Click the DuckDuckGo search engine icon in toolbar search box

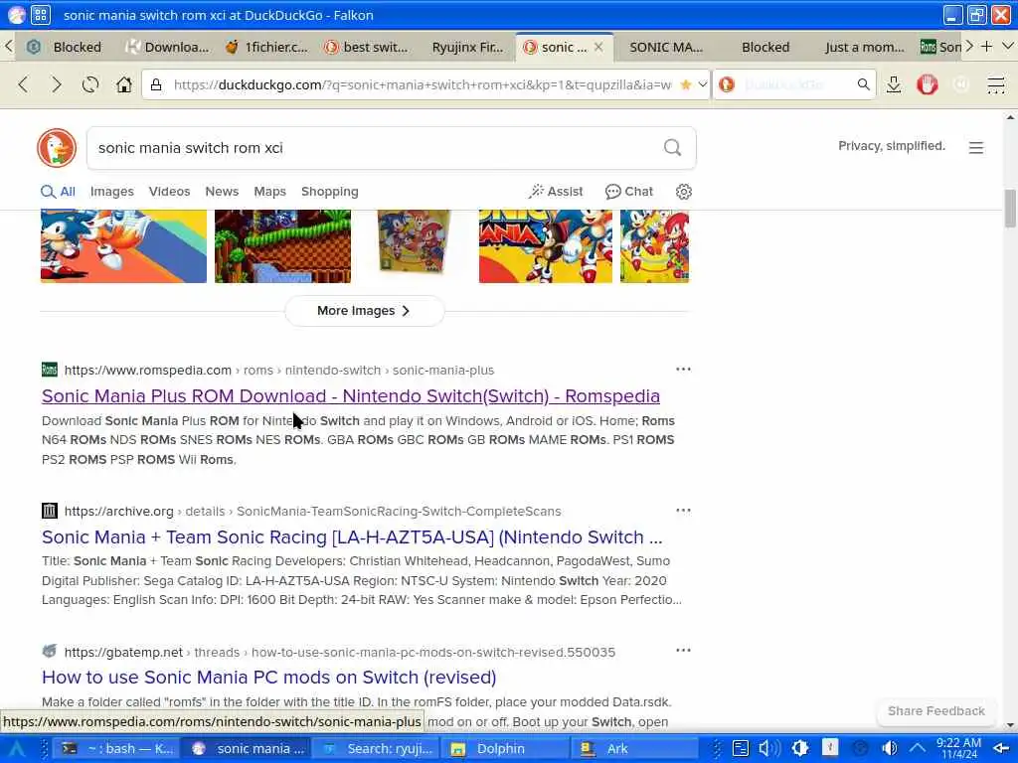[727, 84]
